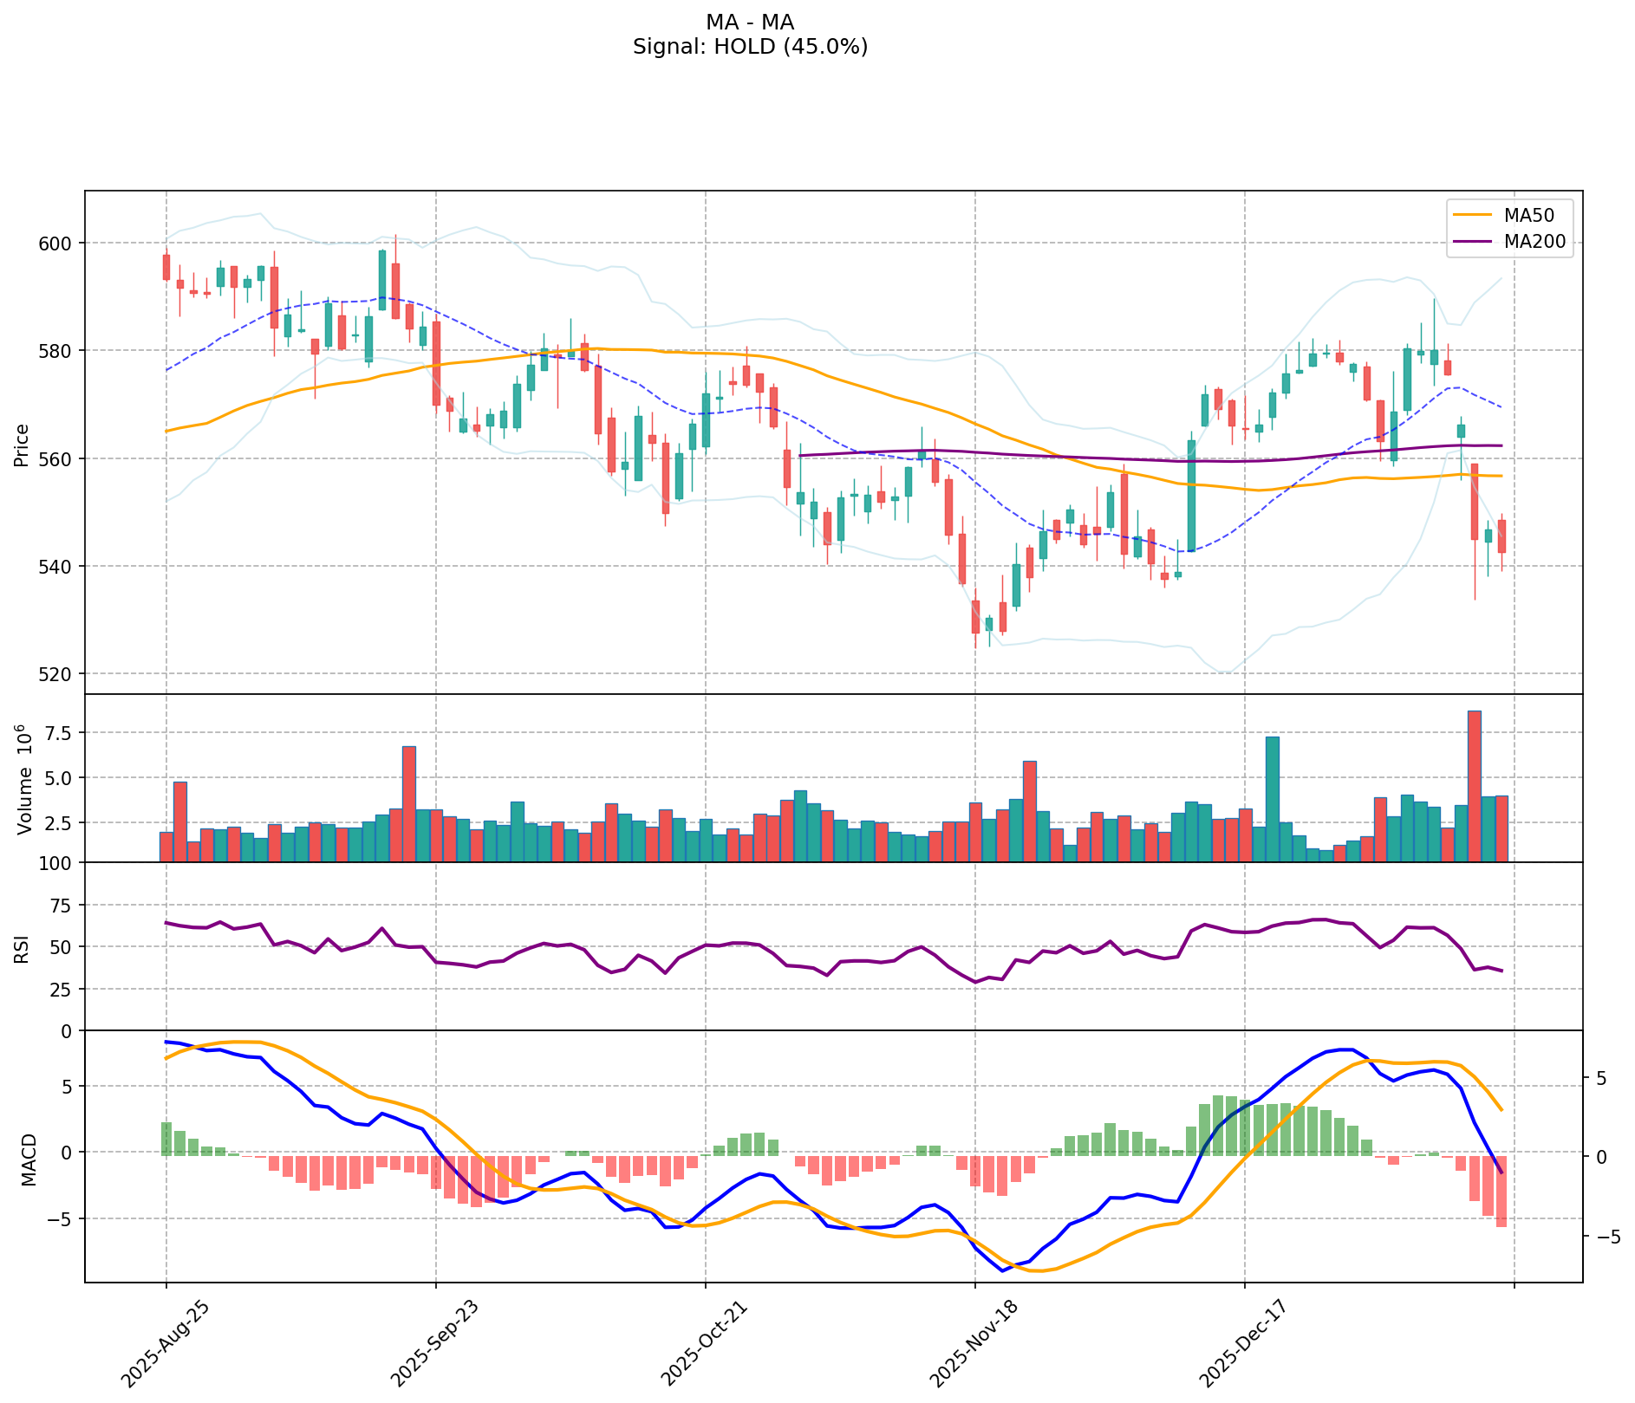The image size is (1635, 1403).
Task: Click the MACD y-axis label
Action: 29,1159
